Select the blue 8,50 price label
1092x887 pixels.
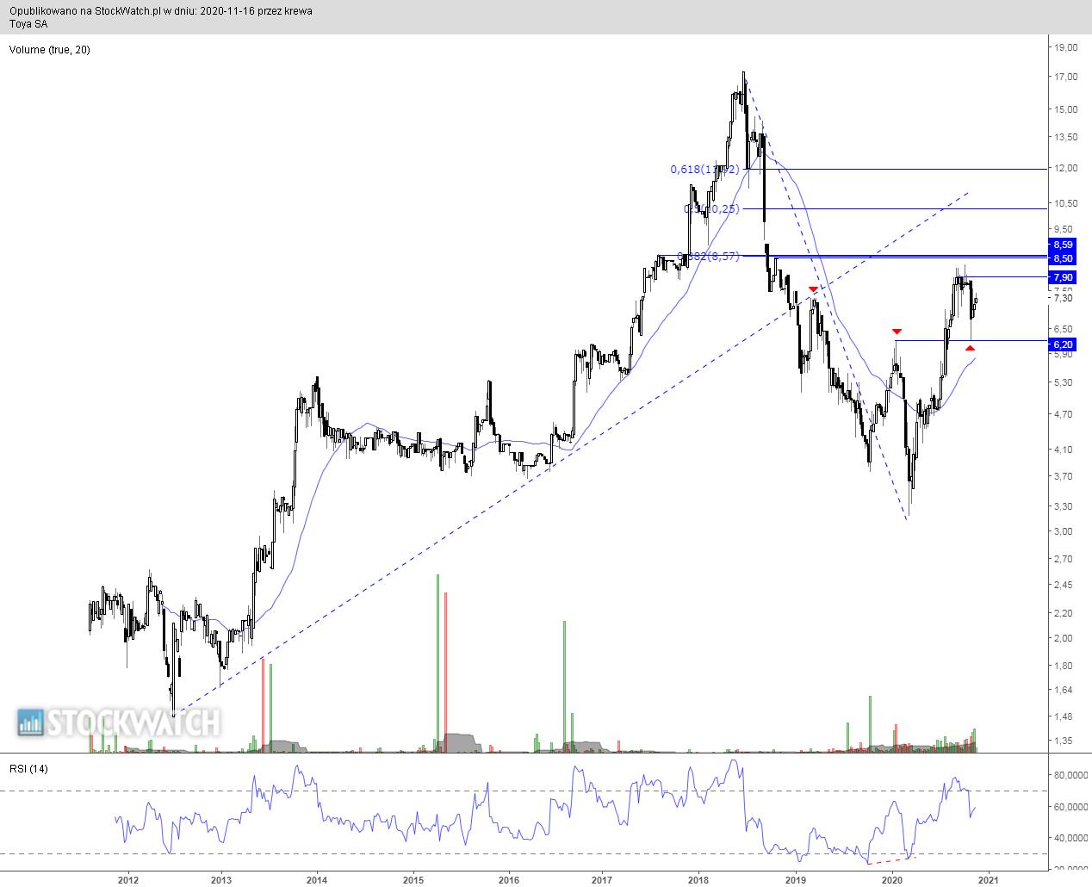[x=1062, y=258]
